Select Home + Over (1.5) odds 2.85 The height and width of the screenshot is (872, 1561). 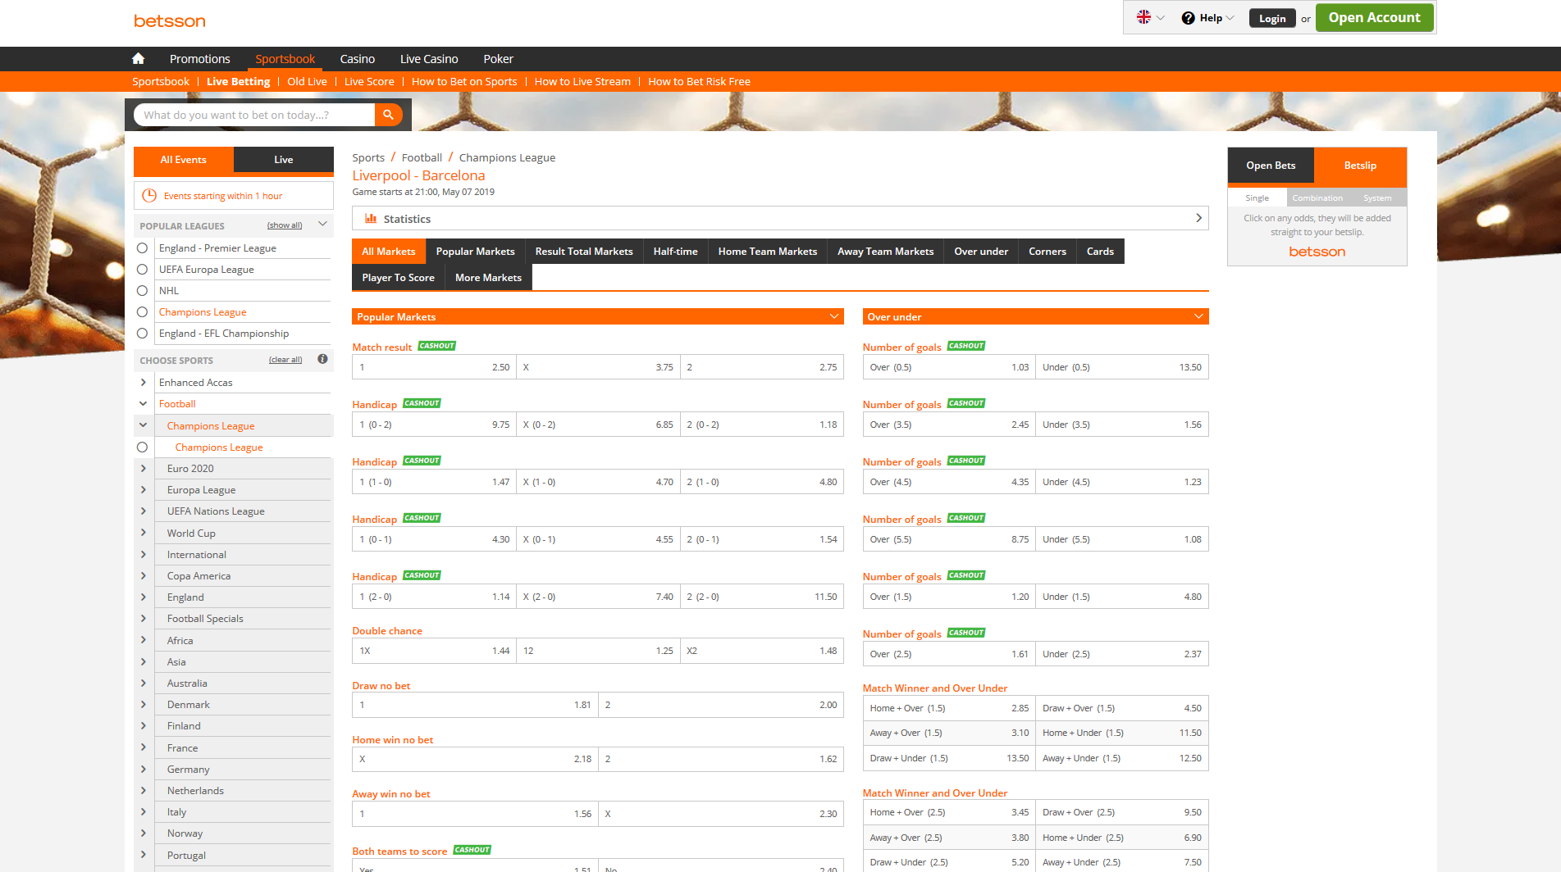(x=949, y=708)
